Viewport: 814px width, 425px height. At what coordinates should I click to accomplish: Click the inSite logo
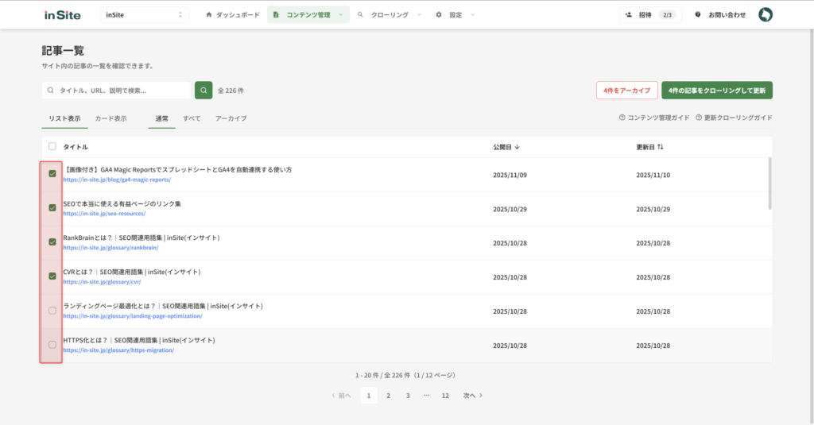click(x=62, y=15)
